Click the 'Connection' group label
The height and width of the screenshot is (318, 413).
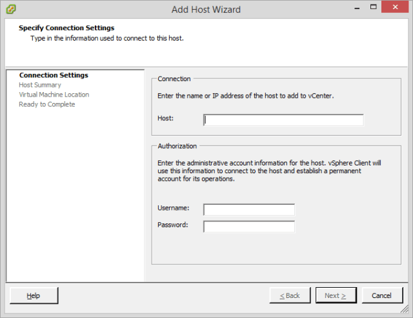tap(174, 79)
